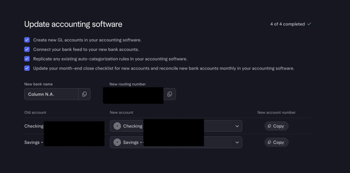The width and height of the screenshot is (350, 173).
Task: Click the Replicate auto-categorization rules text
Action: pos(110,59)
